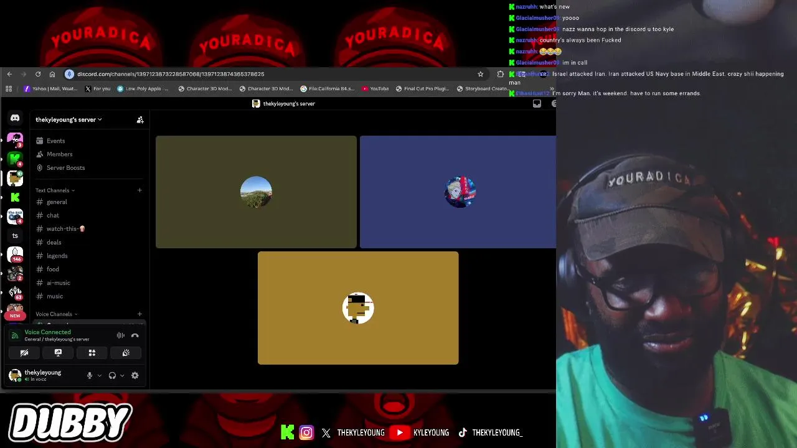Select the deals channel
Screen dimensions: 797x448
tap(89, 243)
